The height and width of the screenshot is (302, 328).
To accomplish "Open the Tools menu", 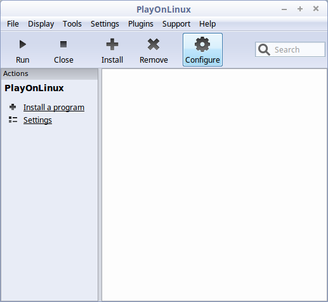I will (72, 24).
